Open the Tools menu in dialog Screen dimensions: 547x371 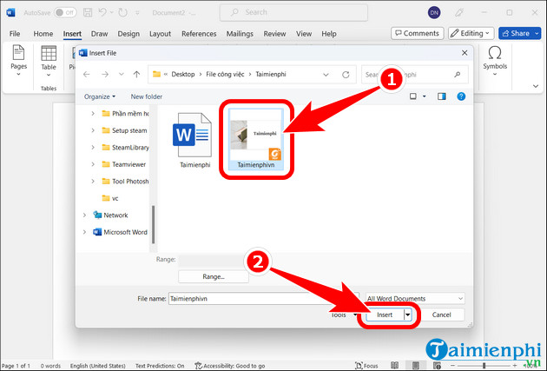pyautogui.click(x=343, y=315)
